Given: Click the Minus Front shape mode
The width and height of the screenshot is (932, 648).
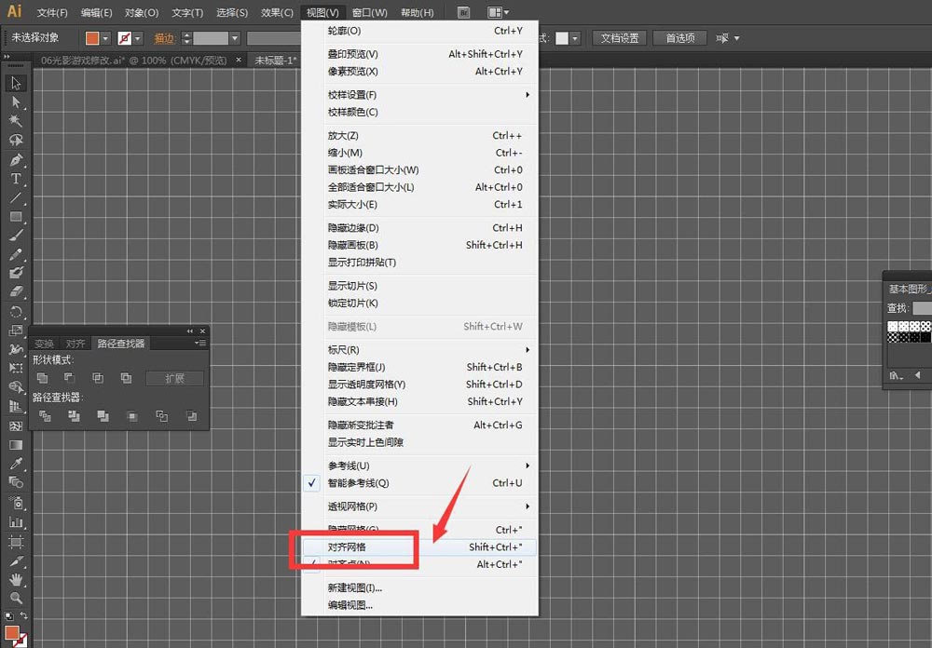Looking at the screenshot, I should 71,377.
